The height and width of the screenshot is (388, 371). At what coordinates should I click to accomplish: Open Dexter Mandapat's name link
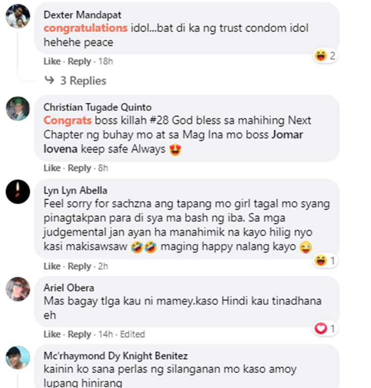pyautogui.click(x=82, y=15)
